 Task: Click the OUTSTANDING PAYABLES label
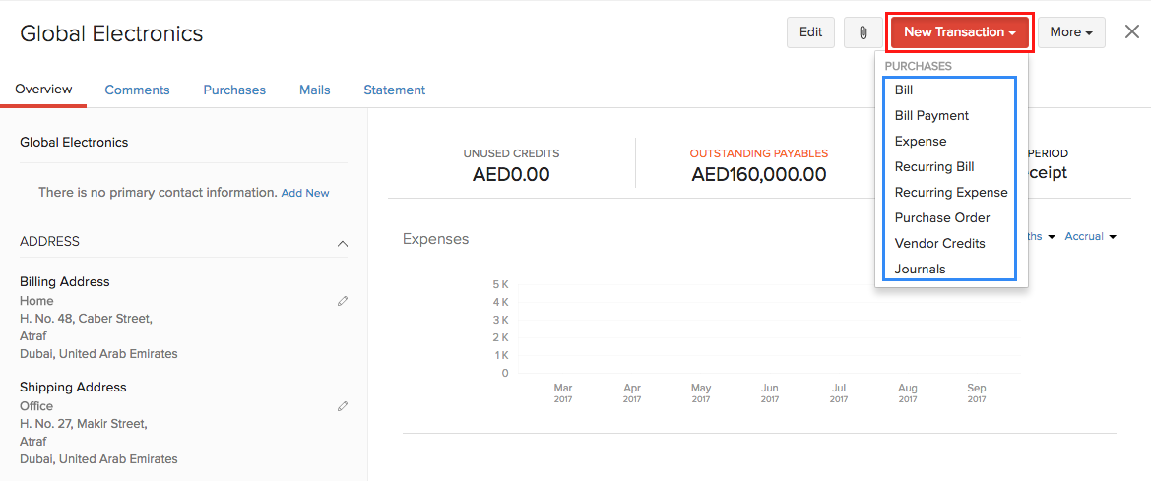(759, 154)
